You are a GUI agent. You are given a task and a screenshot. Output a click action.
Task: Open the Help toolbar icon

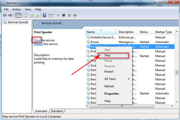(44, 15)
